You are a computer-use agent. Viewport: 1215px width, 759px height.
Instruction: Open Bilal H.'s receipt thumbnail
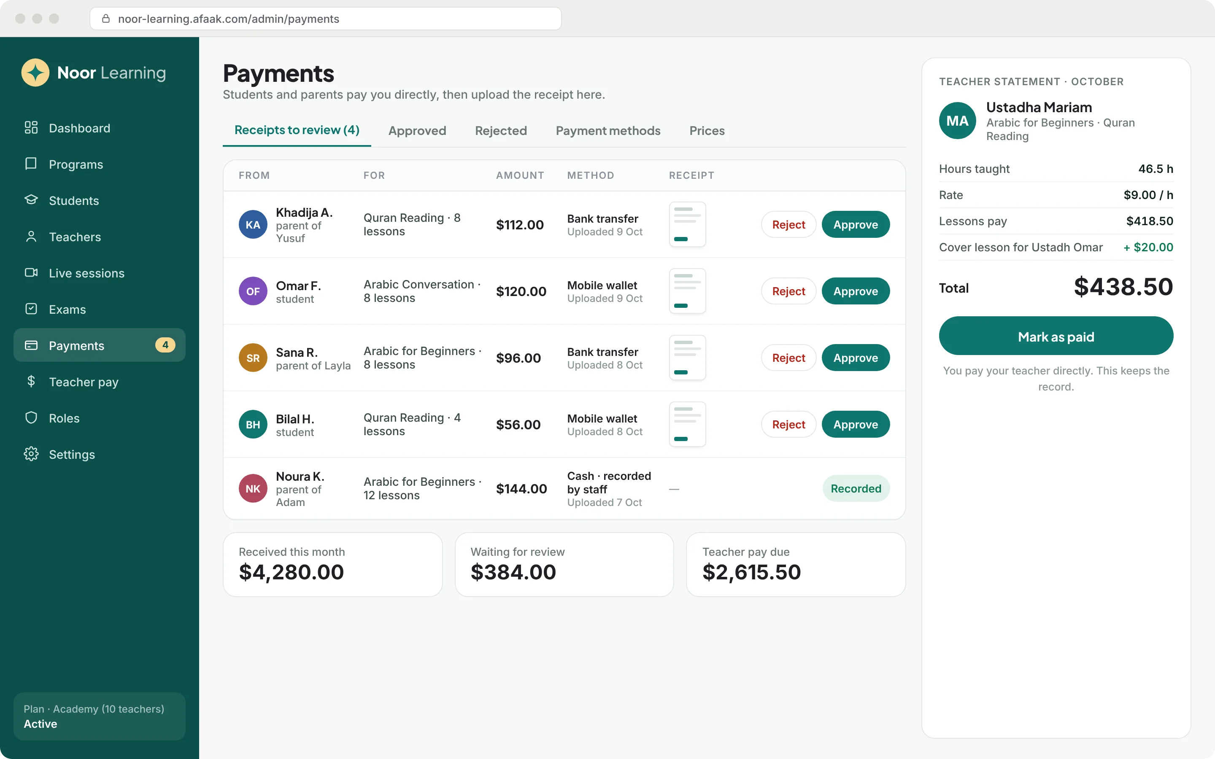coord(687,424)
